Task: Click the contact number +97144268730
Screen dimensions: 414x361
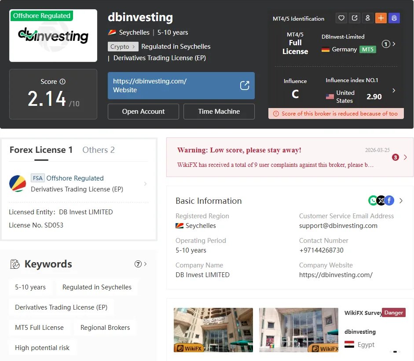Action: [x=321, y=250]
